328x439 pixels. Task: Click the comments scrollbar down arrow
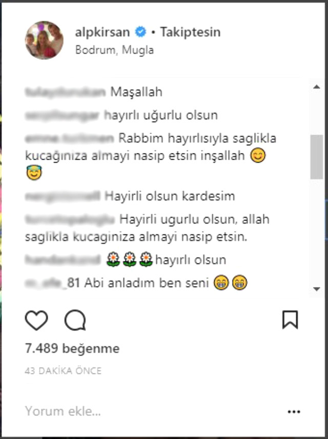coord(317,289)
